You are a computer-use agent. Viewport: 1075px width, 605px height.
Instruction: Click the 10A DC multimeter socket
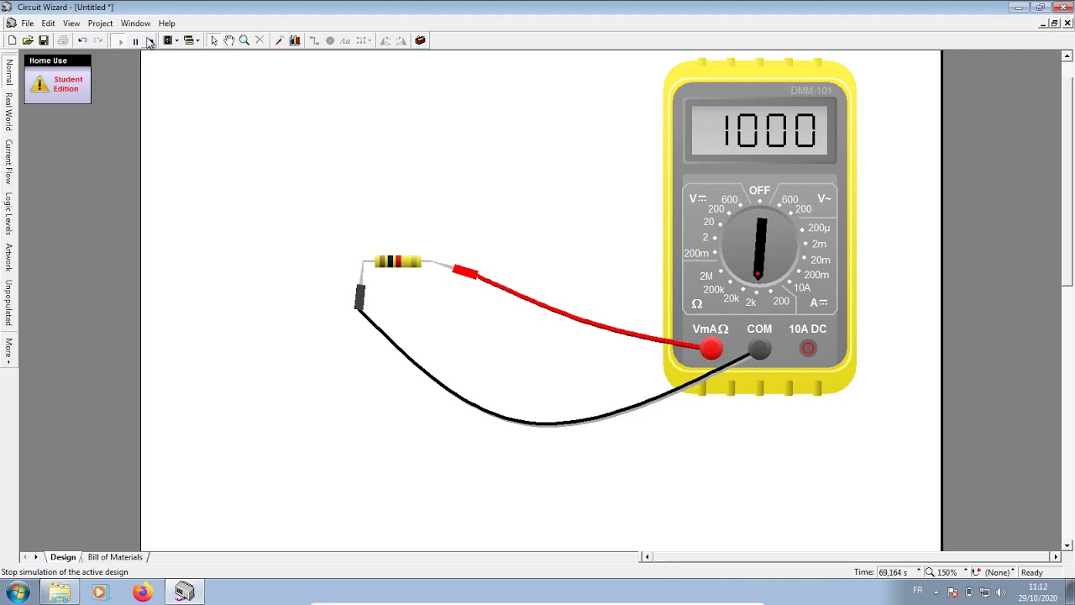[808, 349]
